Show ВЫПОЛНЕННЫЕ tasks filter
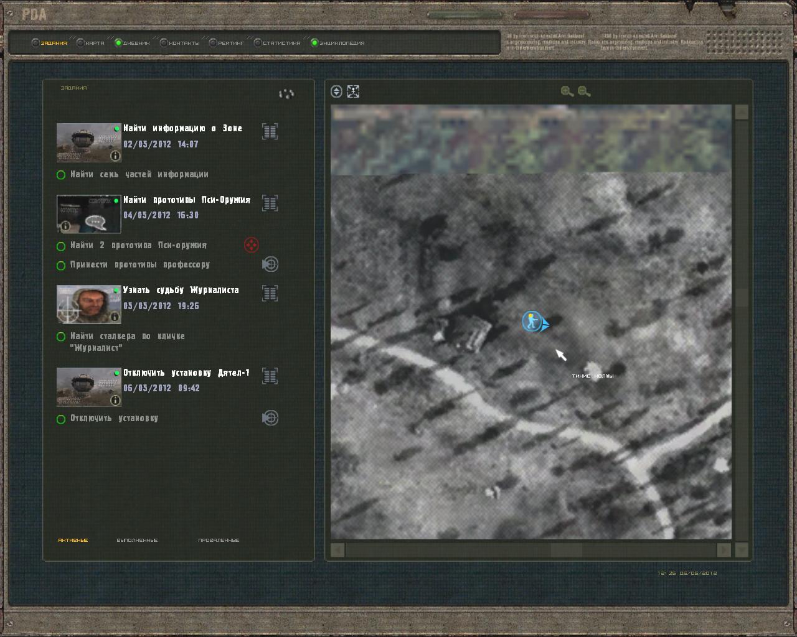 (x=137, y=540)
